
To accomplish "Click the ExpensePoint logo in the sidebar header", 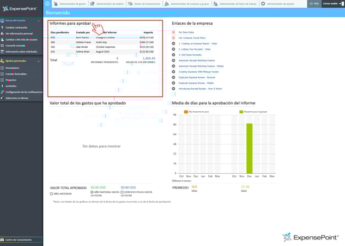I will click(20, 9).
